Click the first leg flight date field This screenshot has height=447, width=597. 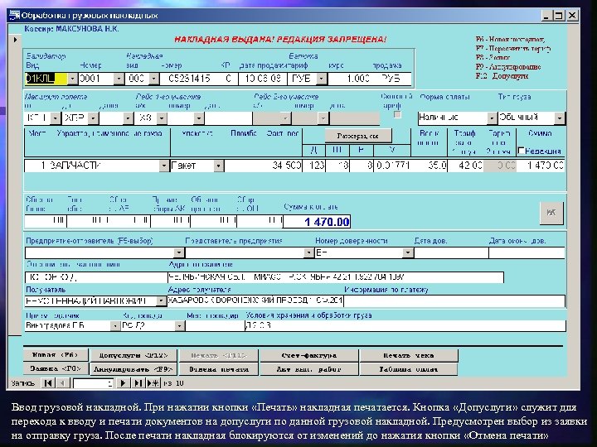tap(229, 118)
